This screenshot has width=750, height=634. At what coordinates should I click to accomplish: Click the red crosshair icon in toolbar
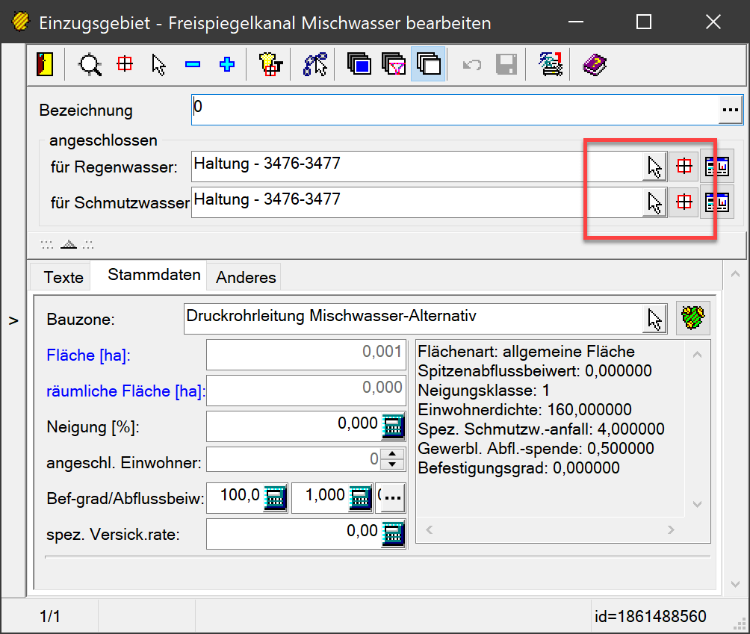pyautogui.click(x=125, y=65)
